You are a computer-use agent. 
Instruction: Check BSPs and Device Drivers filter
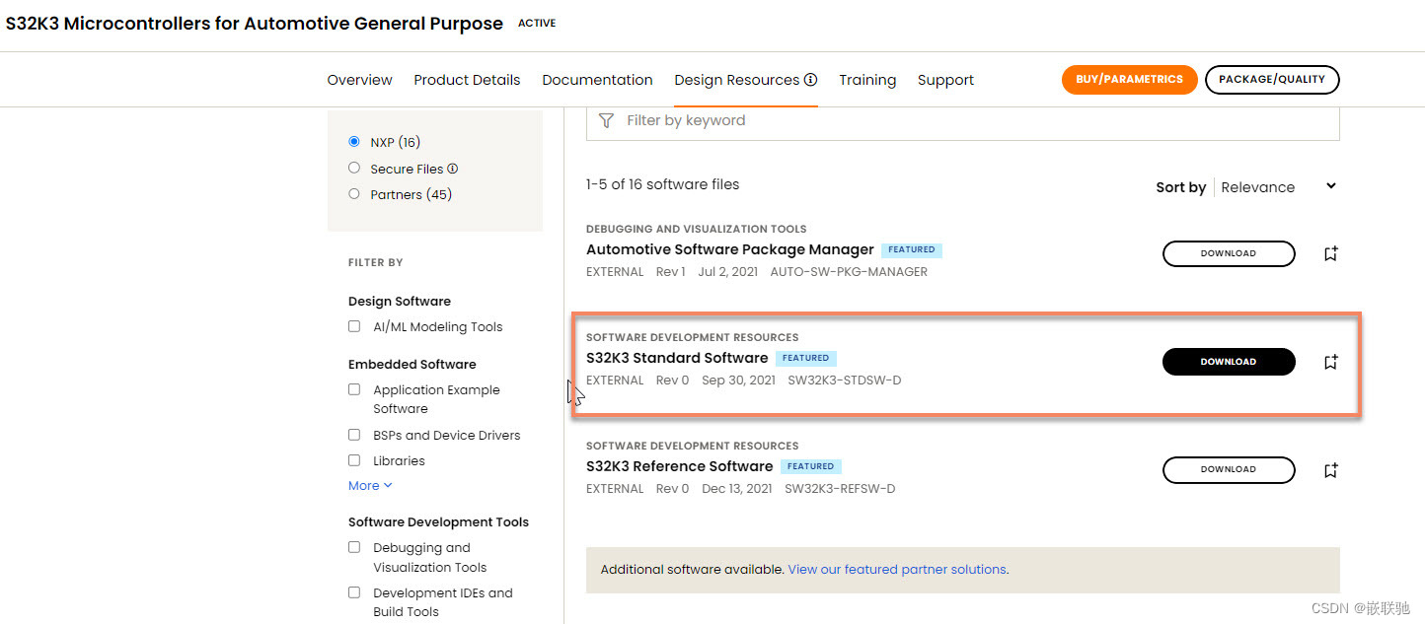[x=354, y=435]
